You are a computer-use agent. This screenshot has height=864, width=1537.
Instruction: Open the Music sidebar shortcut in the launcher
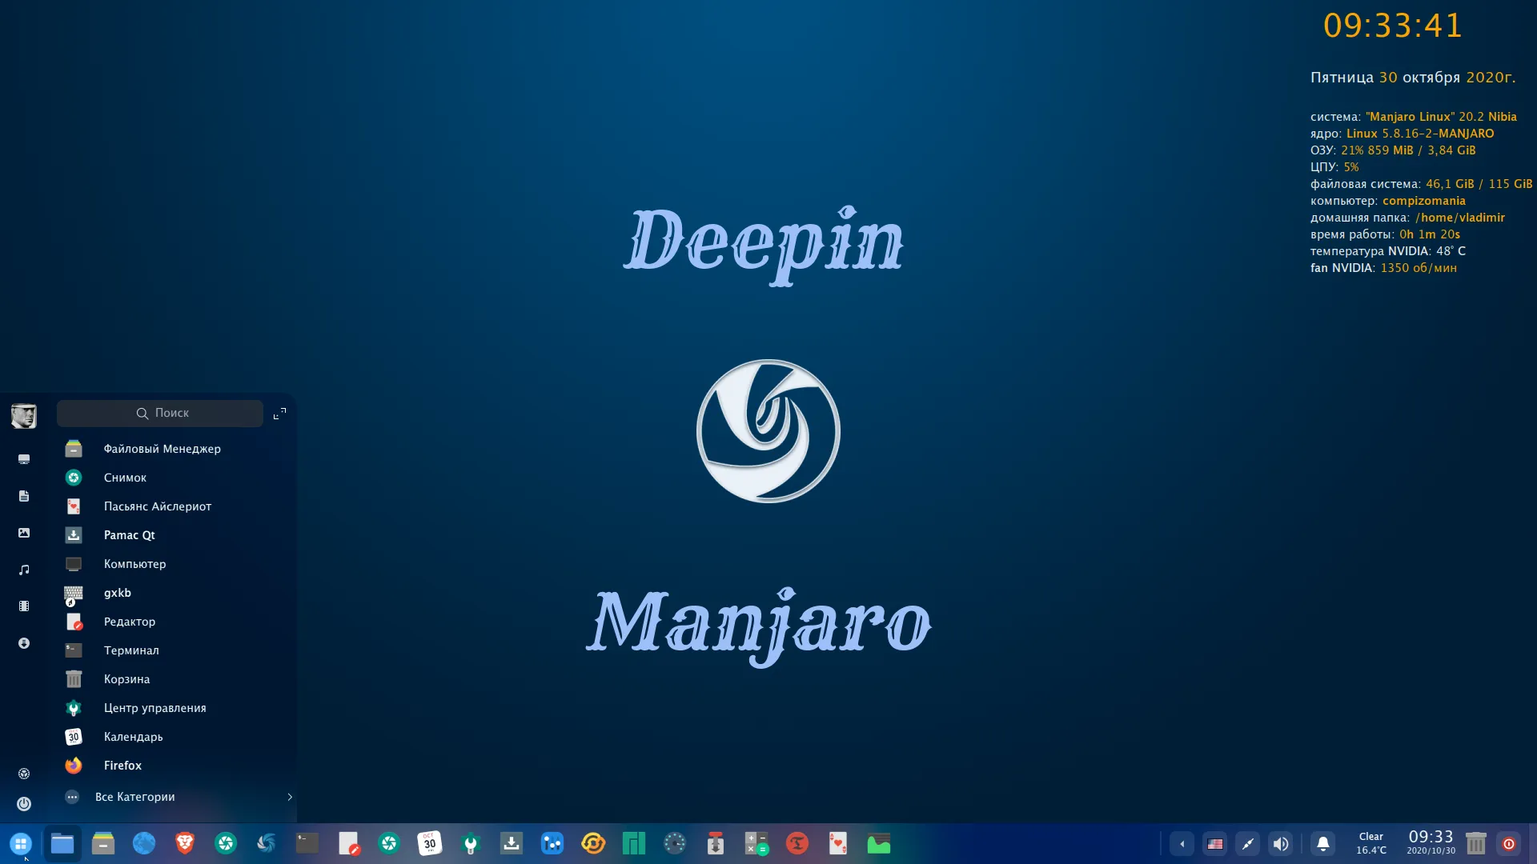click(x=24, y=570)
